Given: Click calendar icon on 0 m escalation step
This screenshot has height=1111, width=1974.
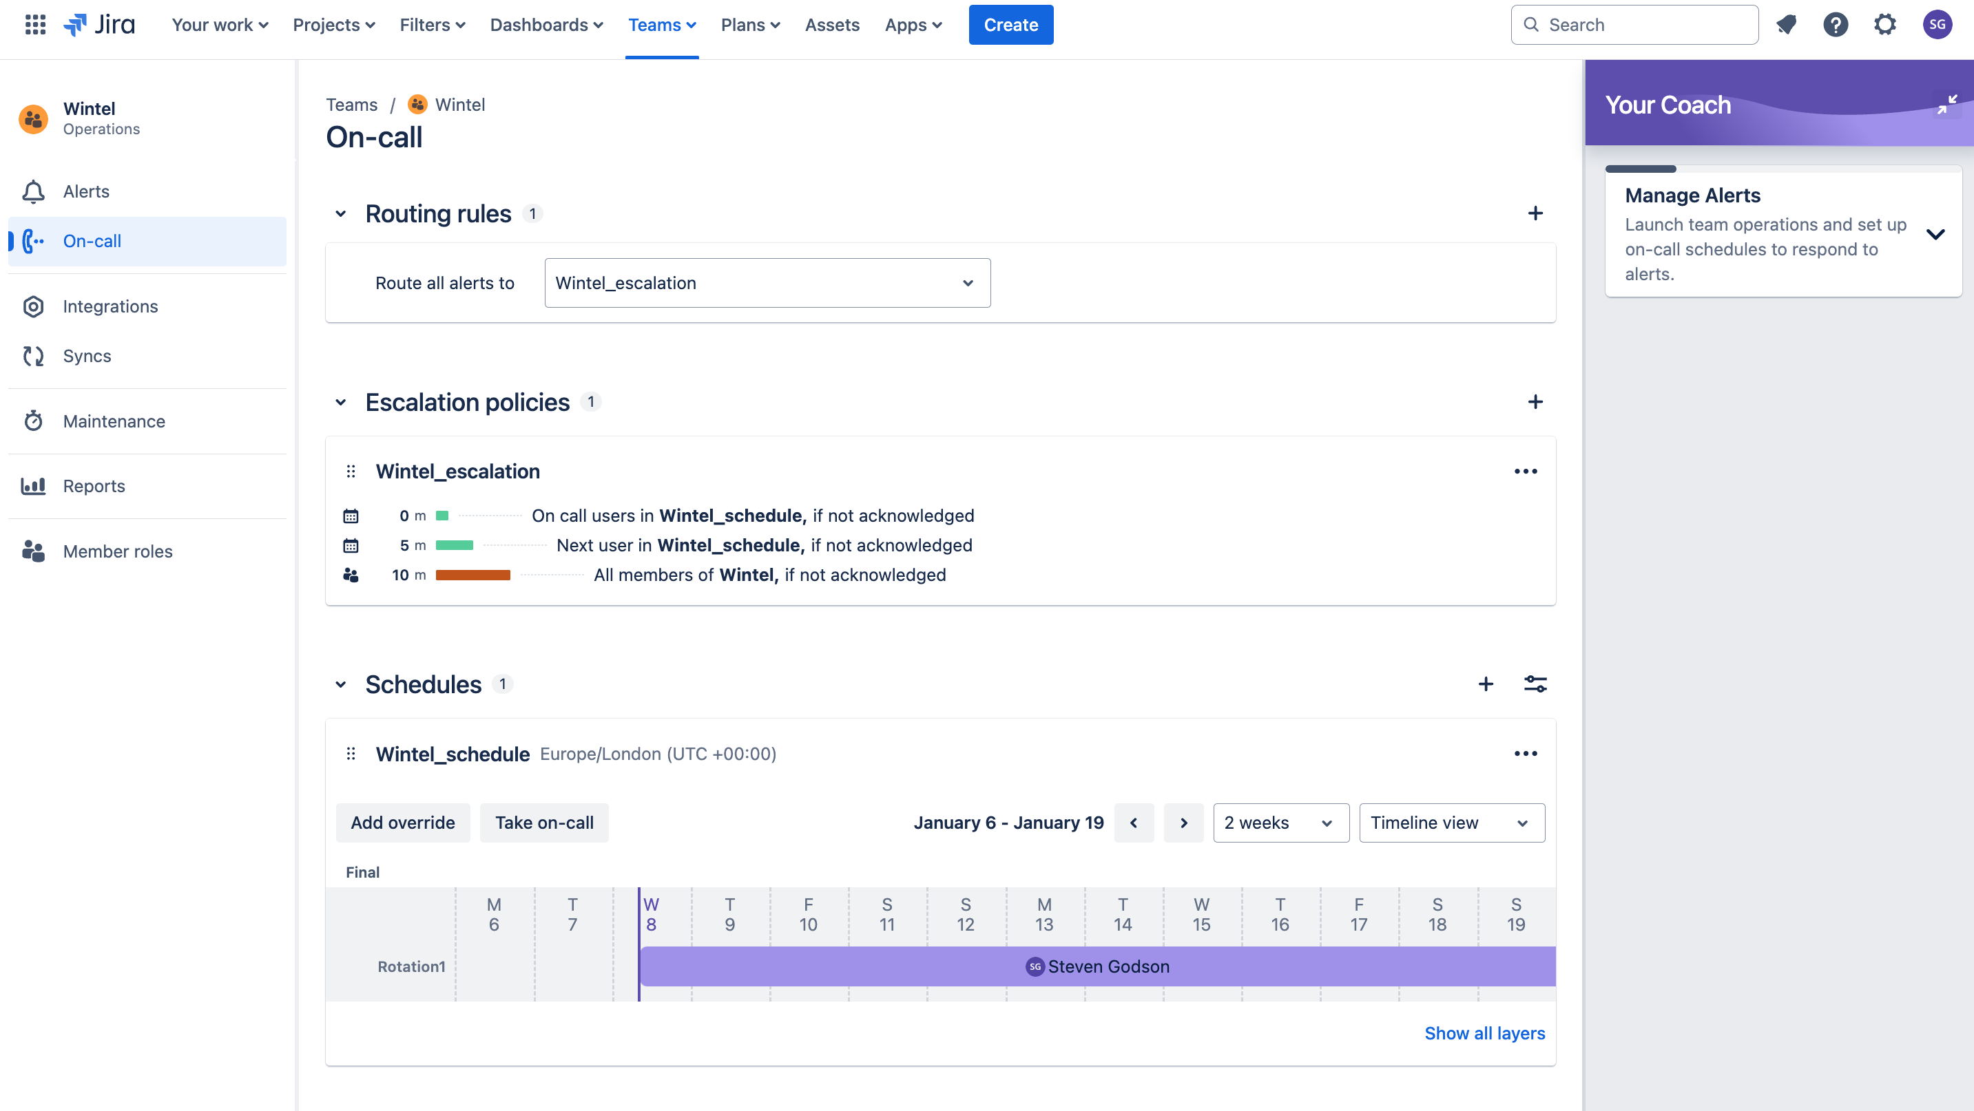Looking at the screenshot, I should click(x=350, y=516).
